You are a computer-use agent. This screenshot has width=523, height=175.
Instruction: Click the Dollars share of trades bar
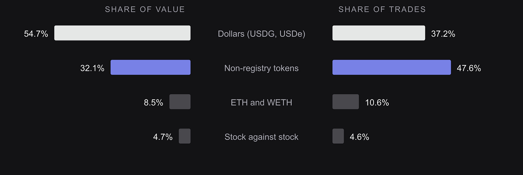(x=379, y=33)
